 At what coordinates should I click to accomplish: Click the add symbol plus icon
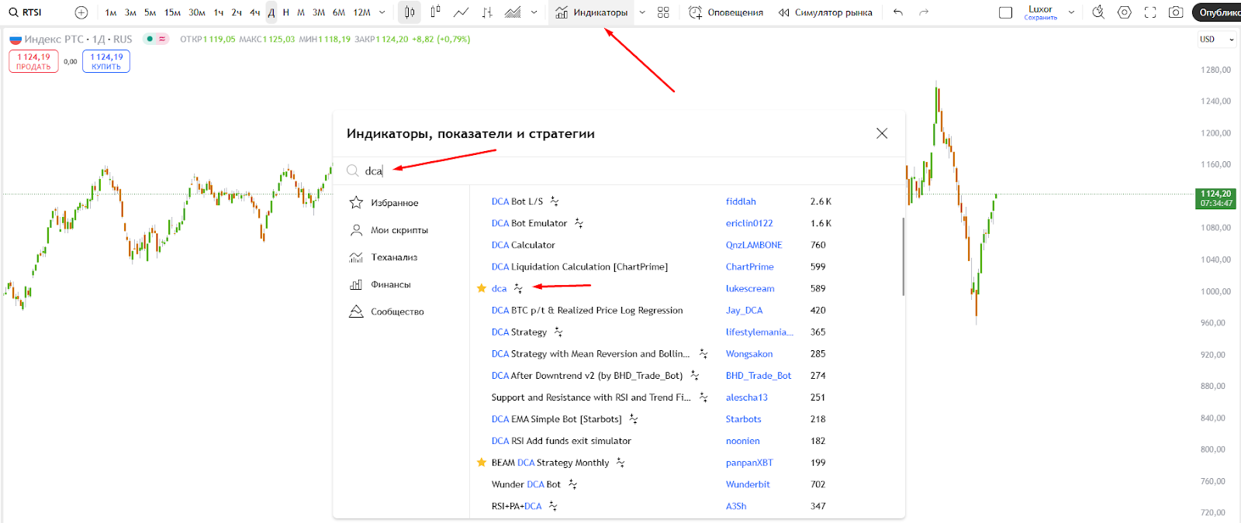click(81, 12)
